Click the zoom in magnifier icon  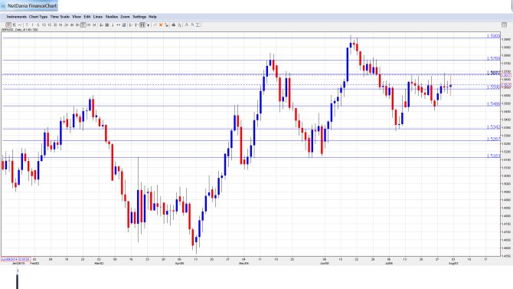pyautogui.click(x=187, y=25)
